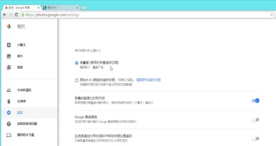The width and height of the screenshot is (276, 146).
Task: Reload the page with the refresh icon
Action: (x=16, y=15)
